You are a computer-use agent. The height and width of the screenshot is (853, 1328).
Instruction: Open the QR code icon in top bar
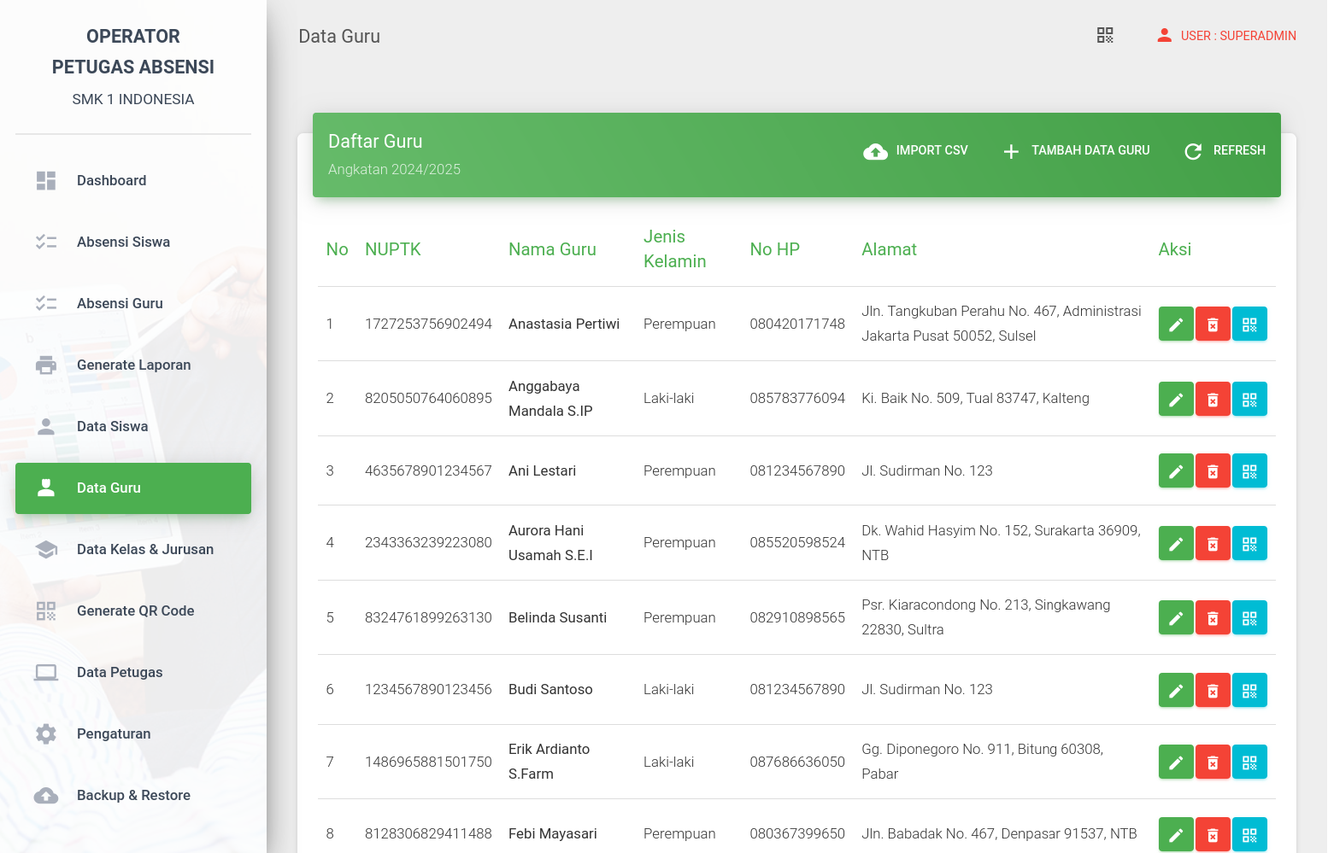click(x=1105, y=35)
